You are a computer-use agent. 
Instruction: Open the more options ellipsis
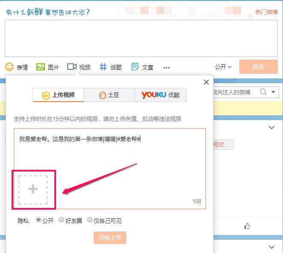pyautogui.click(x=167, y=67)
